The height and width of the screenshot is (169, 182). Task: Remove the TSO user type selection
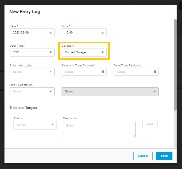tap(51, 52)
